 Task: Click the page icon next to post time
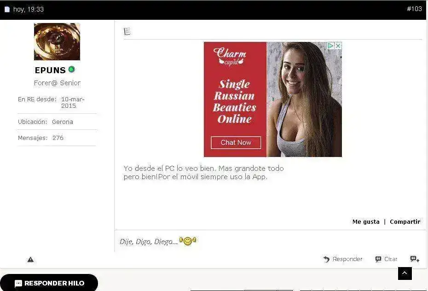(7, 9)
